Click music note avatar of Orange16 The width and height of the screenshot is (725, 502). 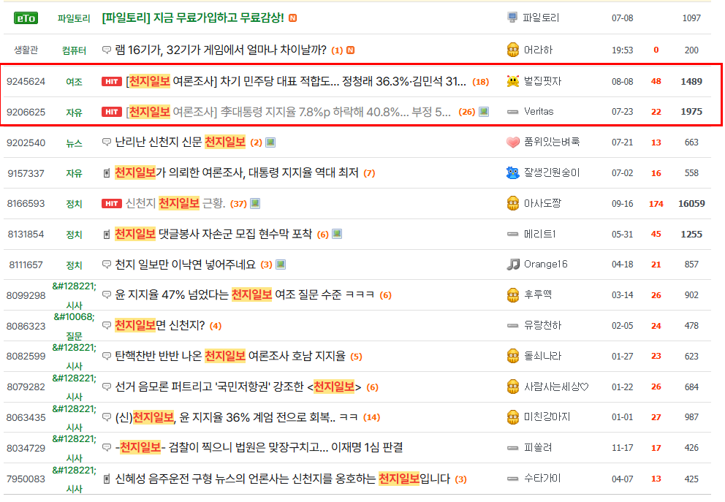point(513,265)
